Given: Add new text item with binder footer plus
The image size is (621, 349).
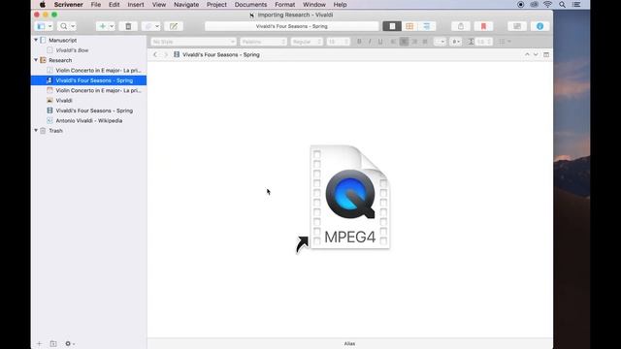Looking at the screenshot, I should click(39, 343).
